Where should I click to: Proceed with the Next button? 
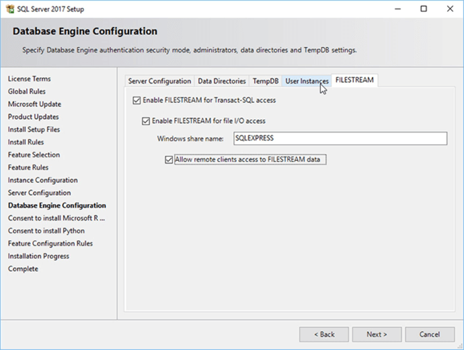tap(377, 335)
